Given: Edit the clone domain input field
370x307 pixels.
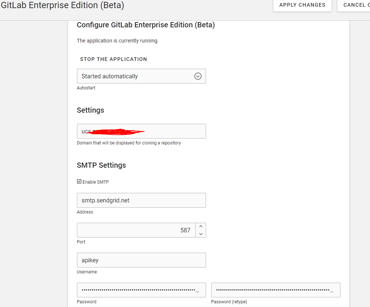Looking at the screenshot, I should 141,131.
